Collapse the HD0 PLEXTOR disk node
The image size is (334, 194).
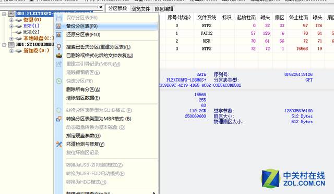4,14
